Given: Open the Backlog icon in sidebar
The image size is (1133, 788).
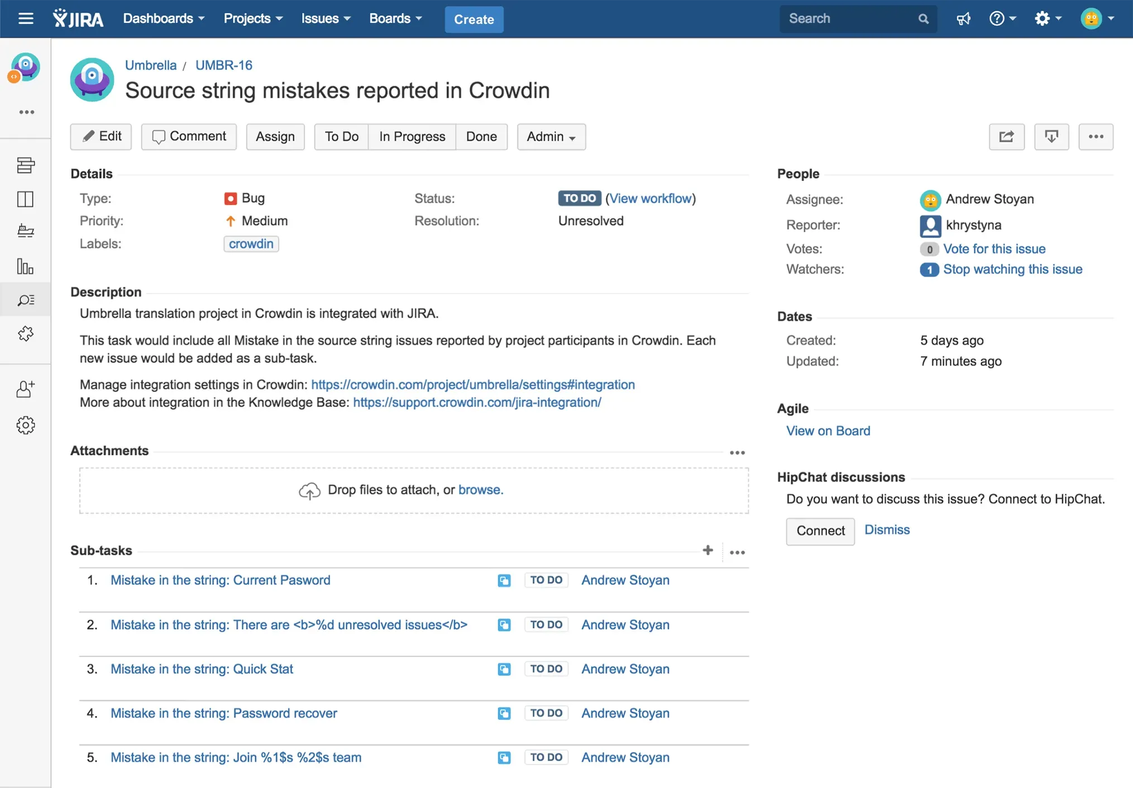Looking at the screenshot, I should coord(26,165).
